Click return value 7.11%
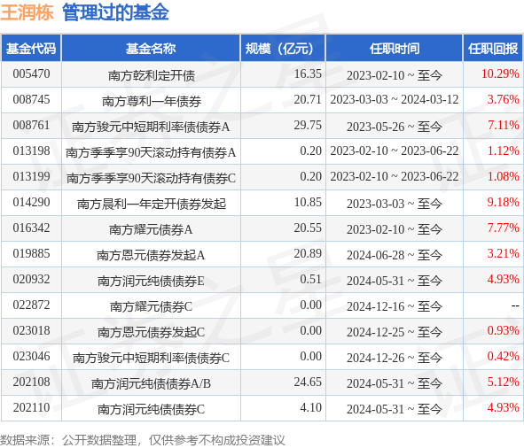Viewport: 524px width, 448px height. coord(504,125)
